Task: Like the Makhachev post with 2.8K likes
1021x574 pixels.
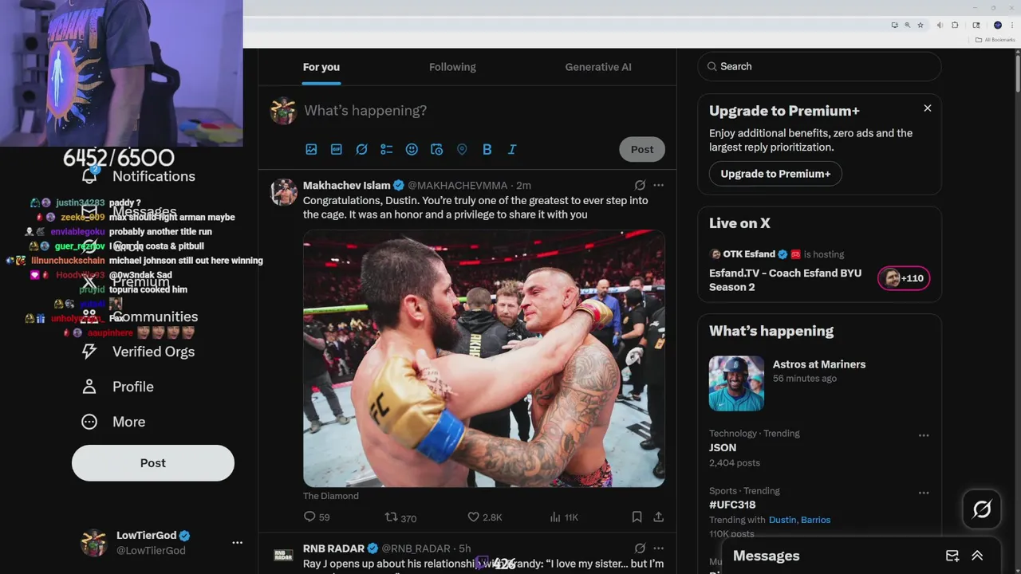Action: [485, 517]
